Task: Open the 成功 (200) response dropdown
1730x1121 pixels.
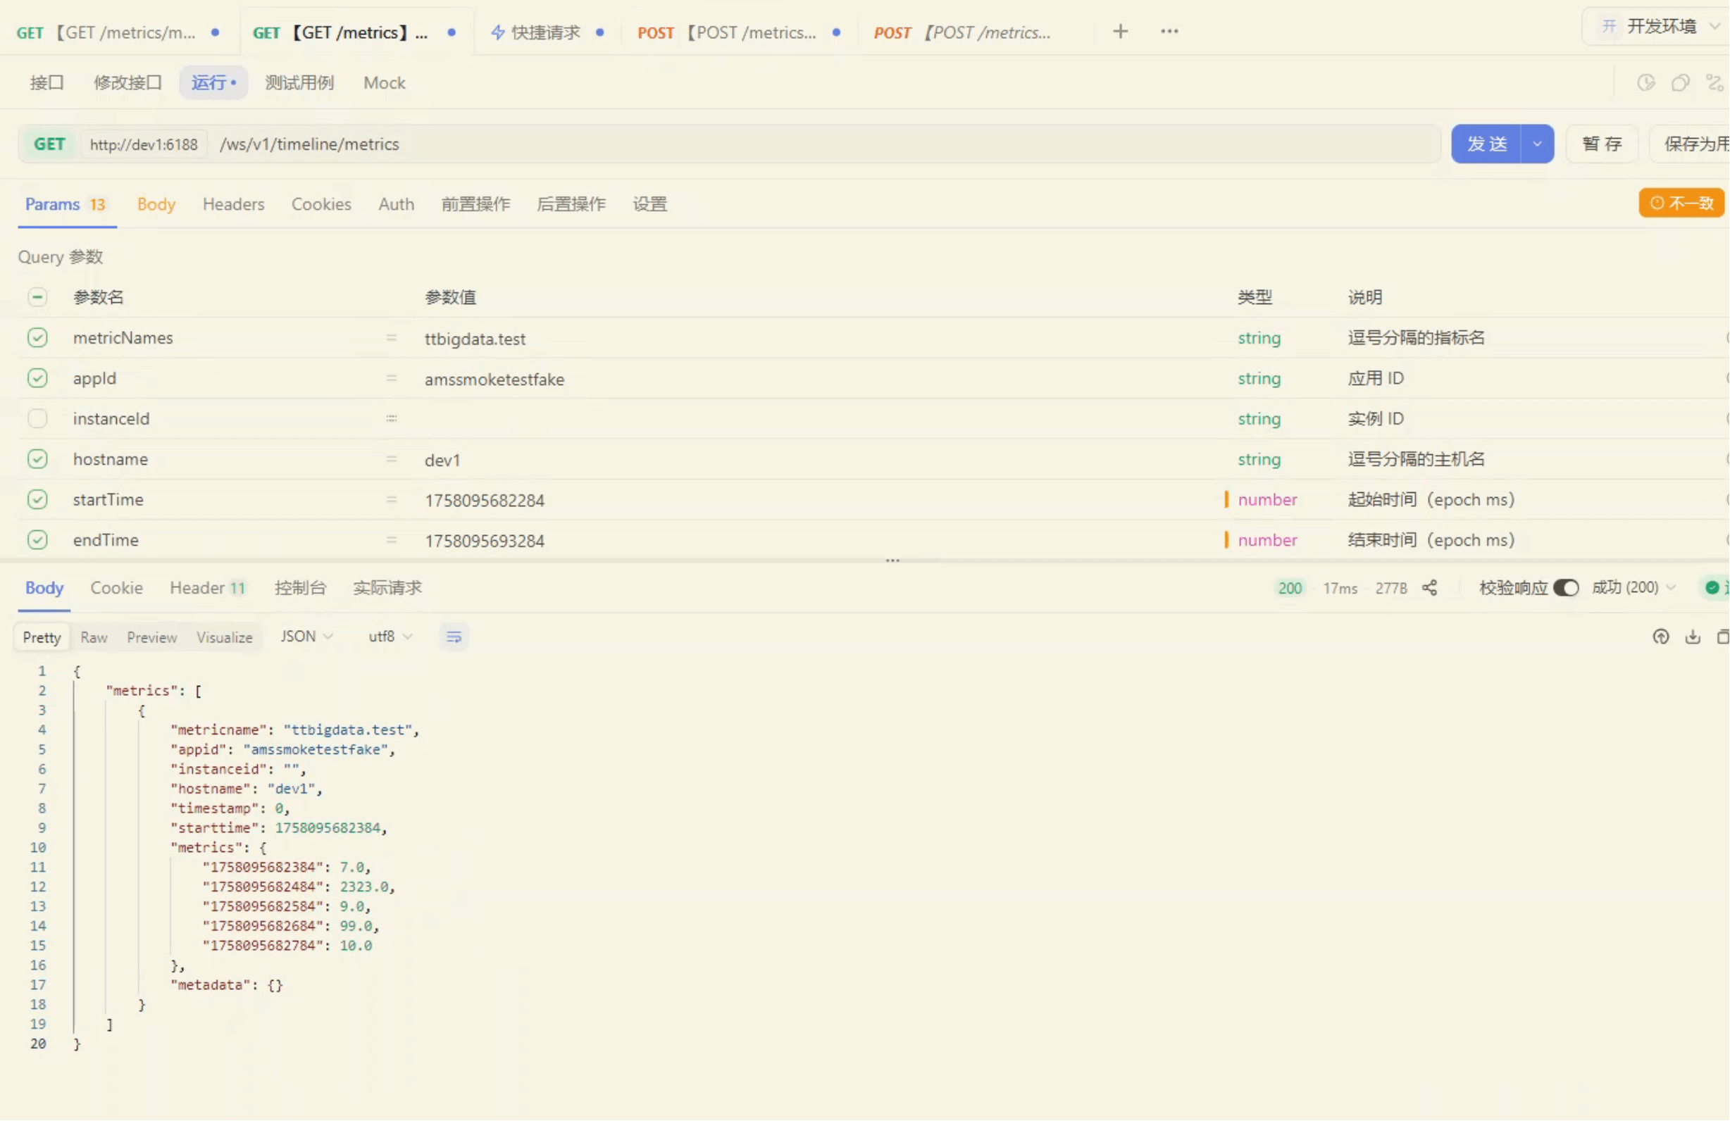Action: coord(1633,587)
